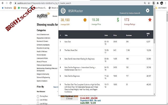The height and width of the screenshot is (105, 168).
Task: Play the Sample audio button
Action: pos(69,99)
